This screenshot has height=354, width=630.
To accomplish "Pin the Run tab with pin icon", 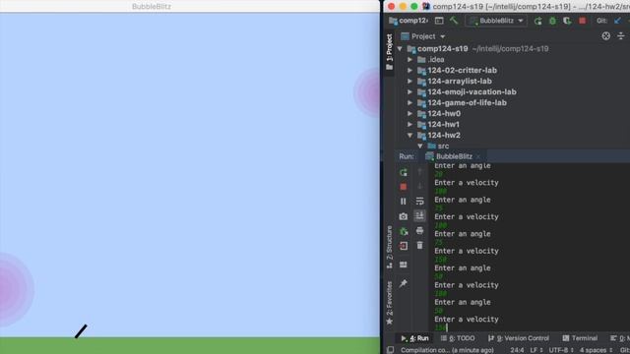I will [x=404, y=283].
